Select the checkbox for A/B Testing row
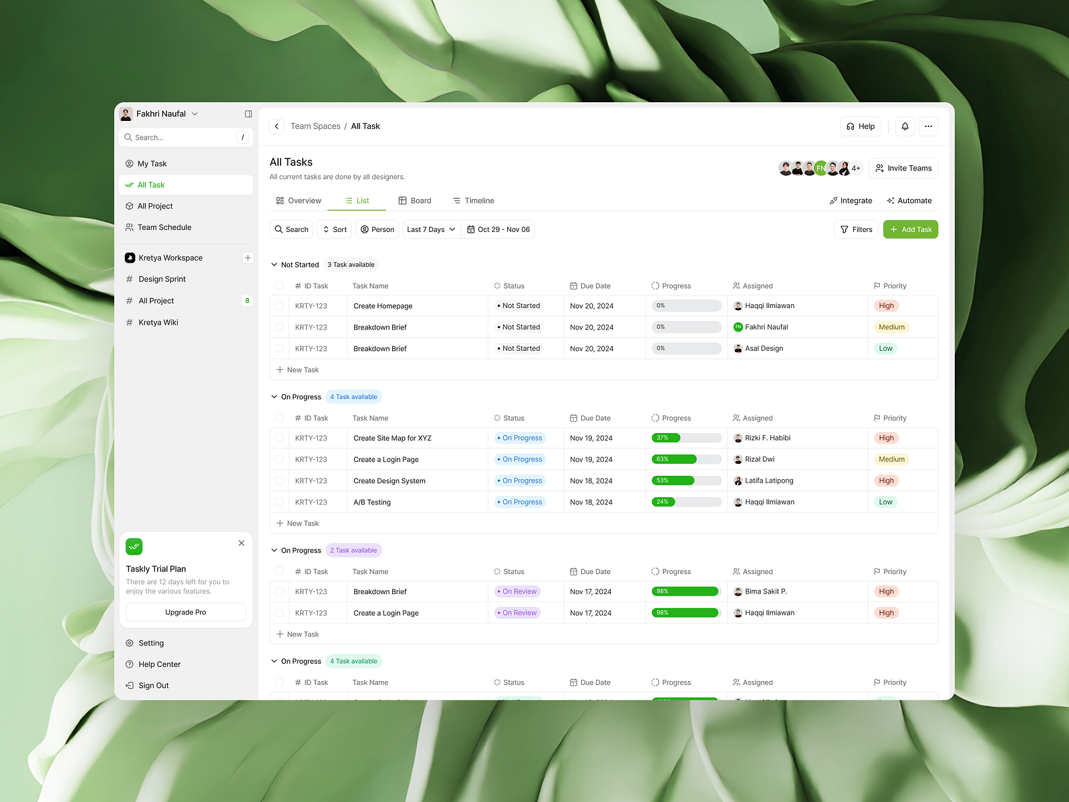1069x802 pixels. (x=279, y=502)
